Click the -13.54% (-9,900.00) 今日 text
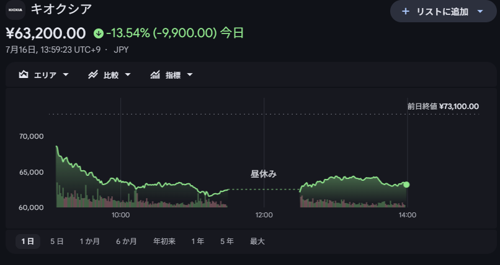 point(175,33)
